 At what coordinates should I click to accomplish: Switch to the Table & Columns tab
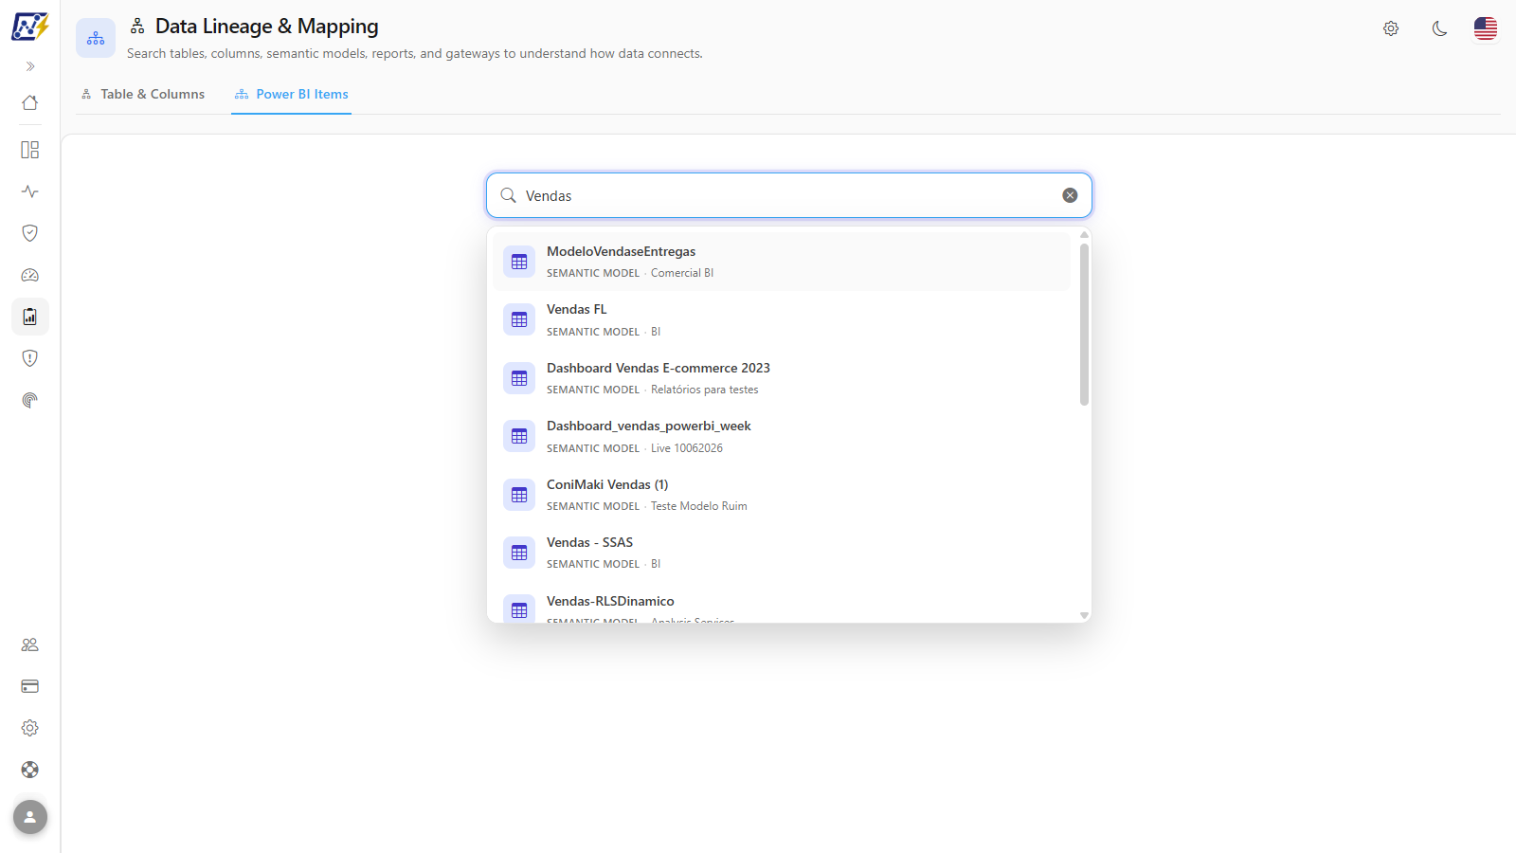point(143,94)
